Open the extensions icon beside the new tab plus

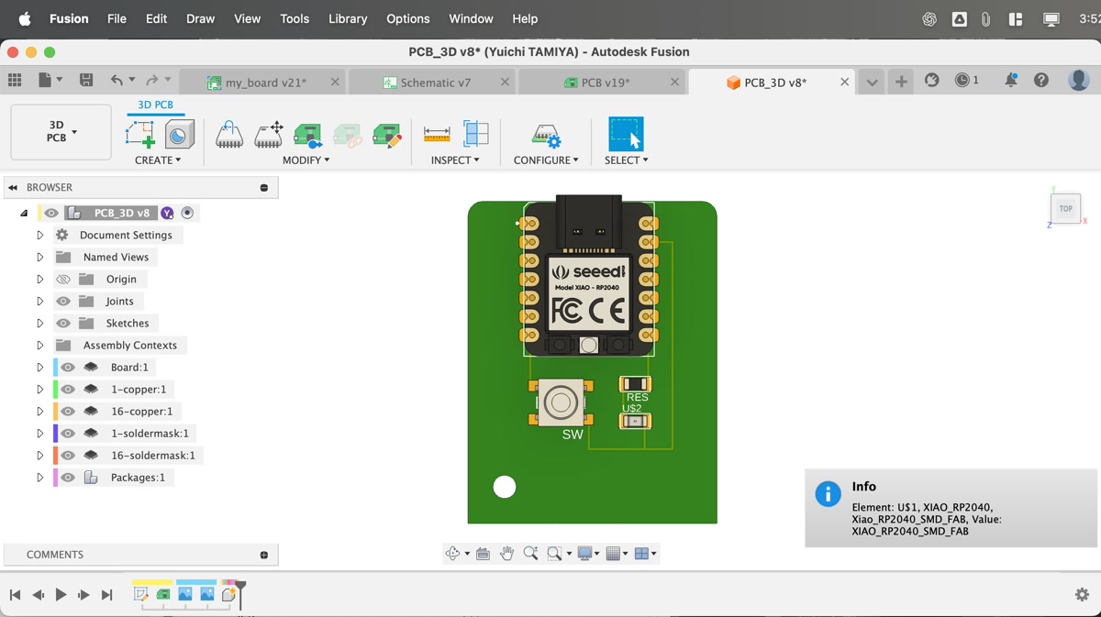coord(932,81)
